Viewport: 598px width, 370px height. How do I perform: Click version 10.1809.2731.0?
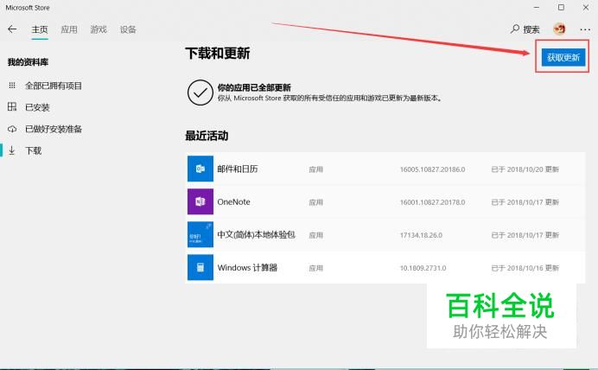pos(423,268)
